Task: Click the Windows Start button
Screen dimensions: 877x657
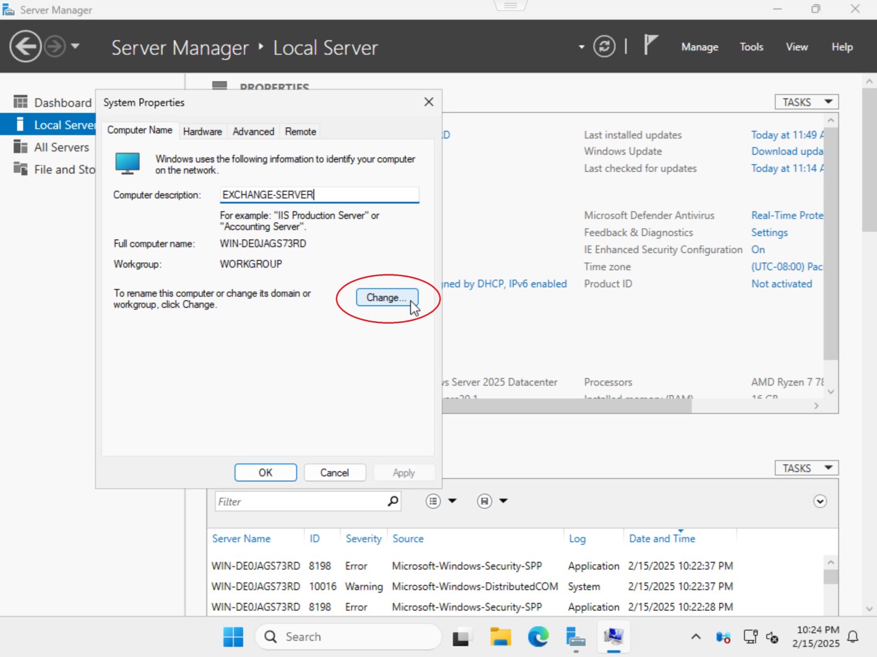Action: (233, 637)
